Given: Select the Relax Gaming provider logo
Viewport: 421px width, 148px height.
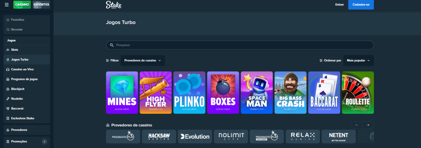Looking at the screenshot, I should [303, 136].
